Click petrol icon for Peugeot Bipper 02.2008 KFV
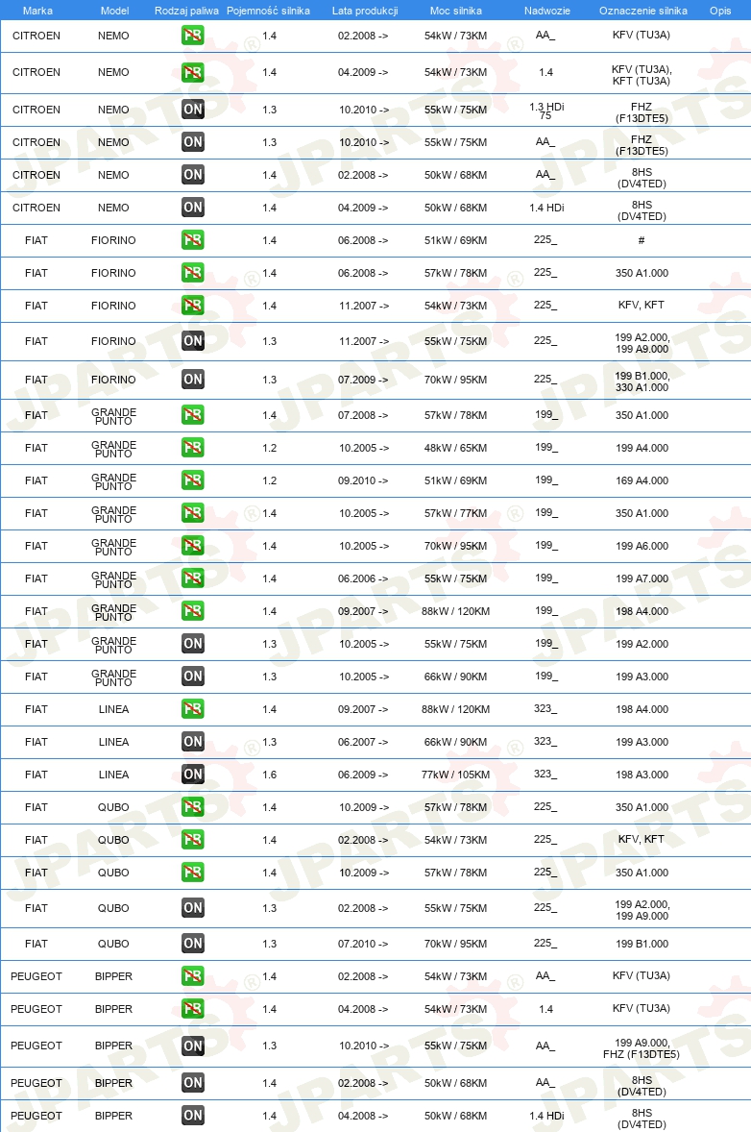751x1132 pixels. tap(193, 976)
